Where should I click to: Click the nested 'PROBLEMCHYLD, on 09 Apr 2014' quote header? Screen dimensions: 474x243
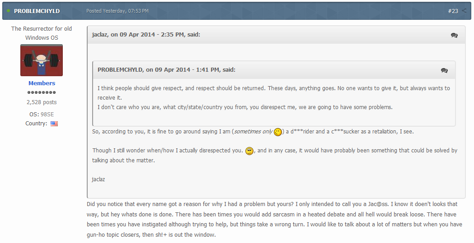coord(166,70)
